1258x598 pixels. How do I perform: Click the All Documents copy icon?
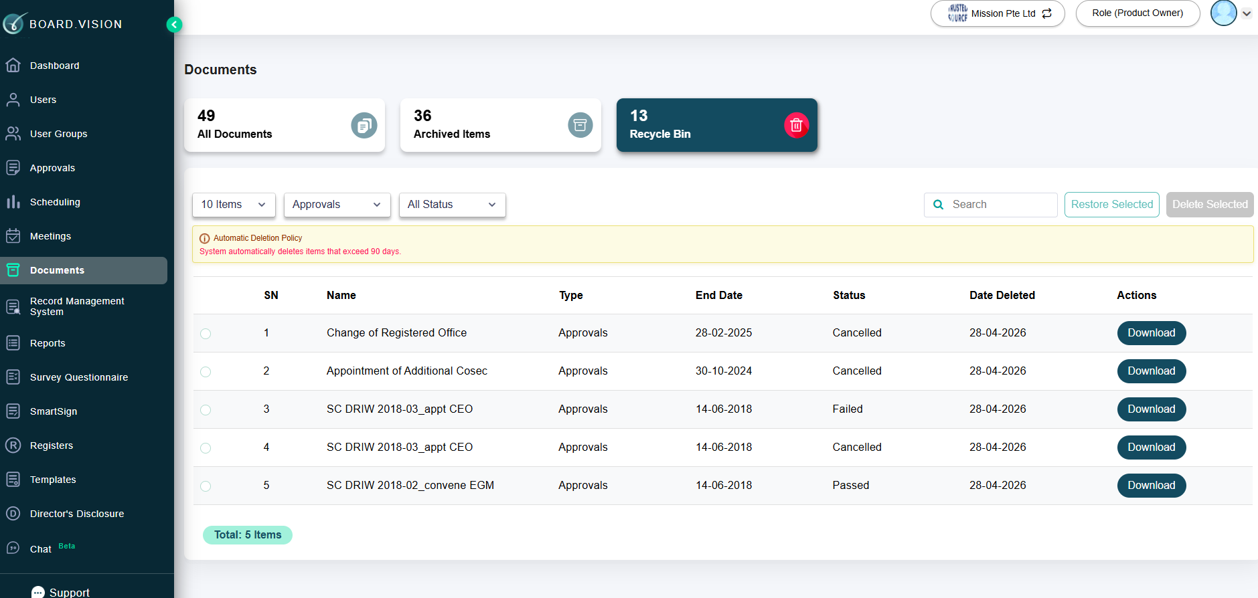click(364, 125)
